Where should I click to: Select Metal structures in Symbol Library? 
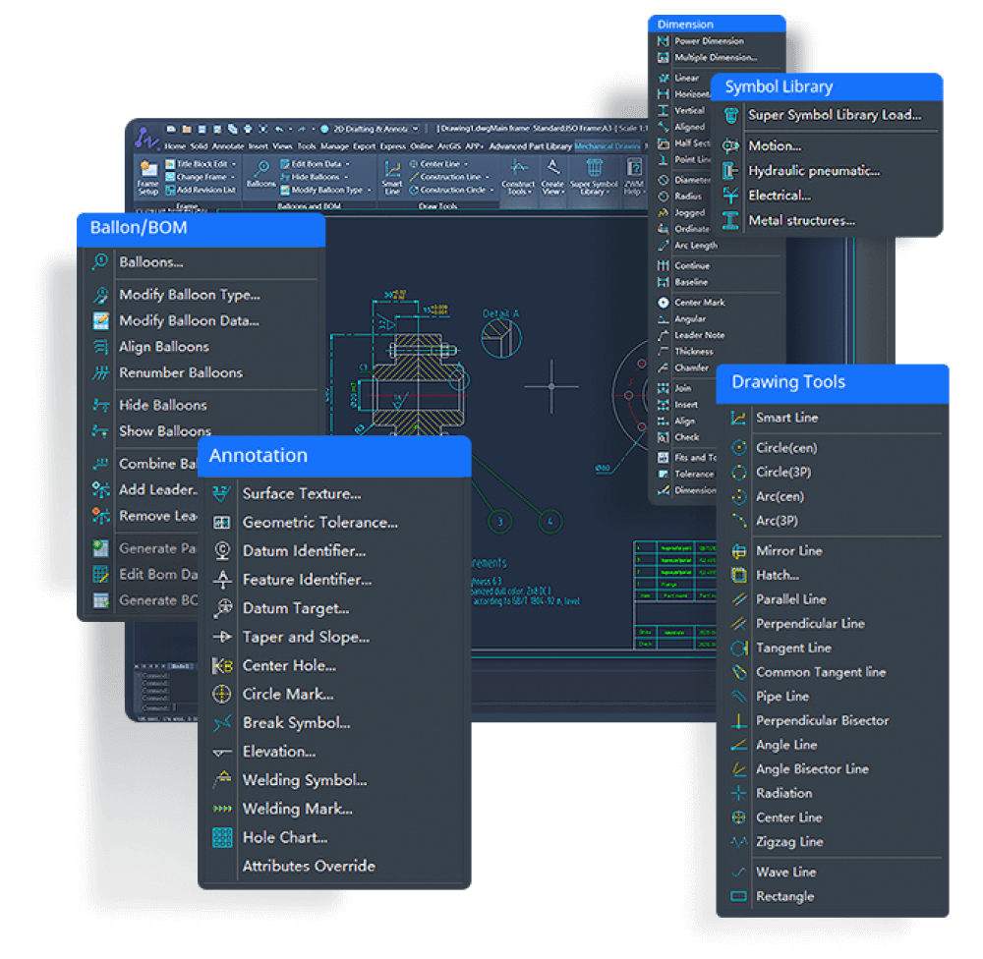(x=801, y=220)
